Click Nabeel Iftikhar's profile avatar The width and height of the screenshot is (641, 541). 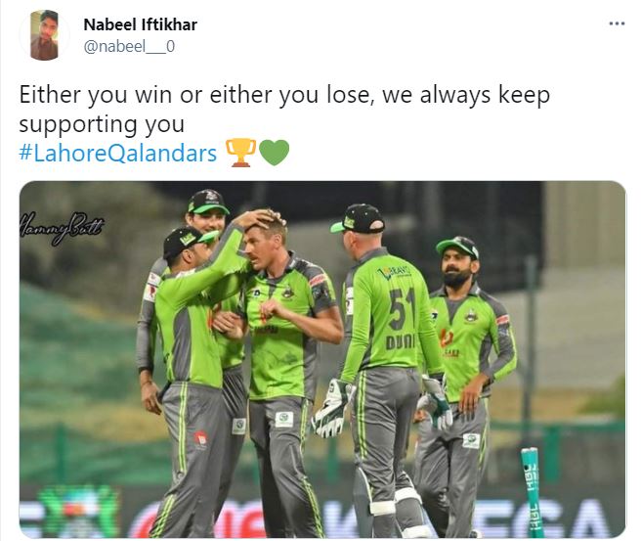pos(45,35)
